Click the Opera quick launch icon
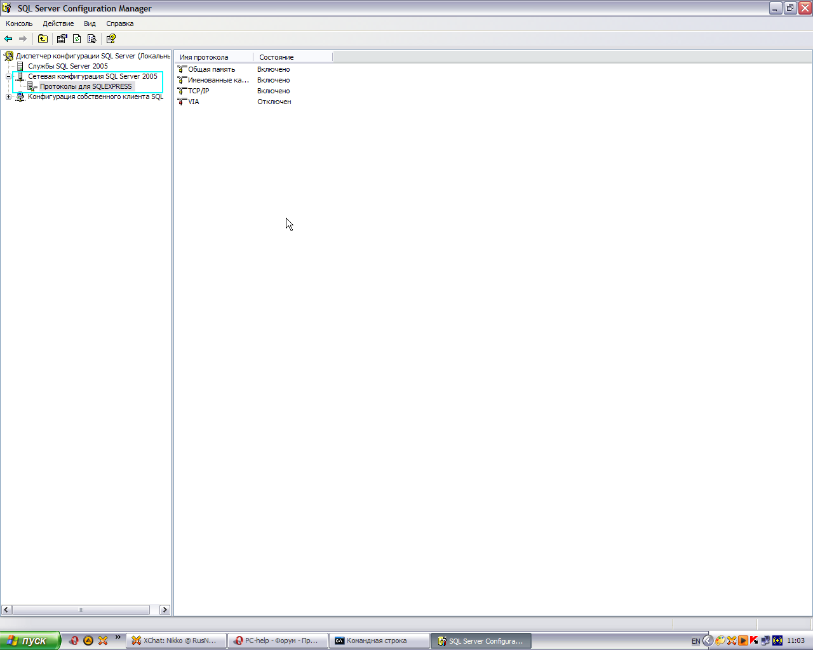Viewport: 813px width, 650px height. pyautogui.click(x=74, y=640)
